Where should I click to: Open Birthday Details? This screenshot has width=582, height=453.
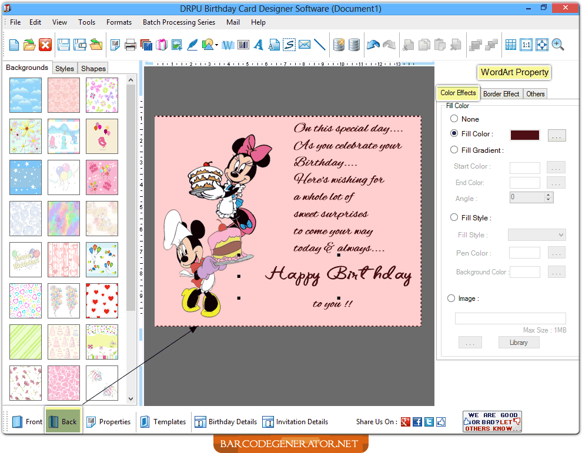click(x=226, y=422)
